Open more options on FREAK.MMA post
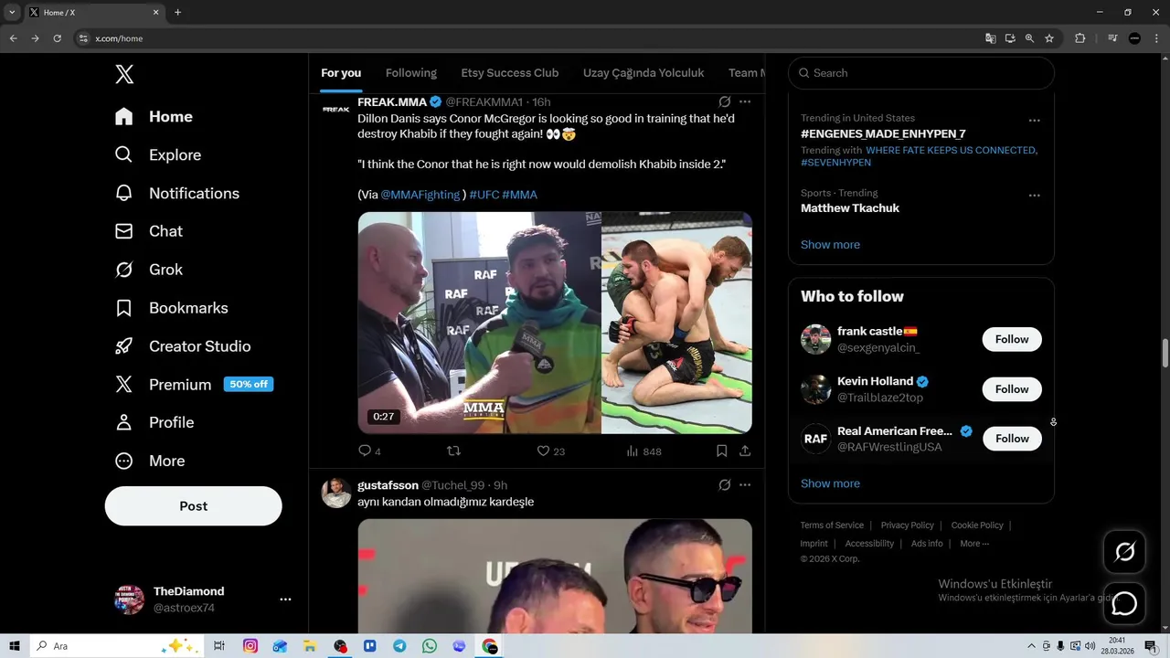This screenshot has width=1170, height=658. coord(745,101)
